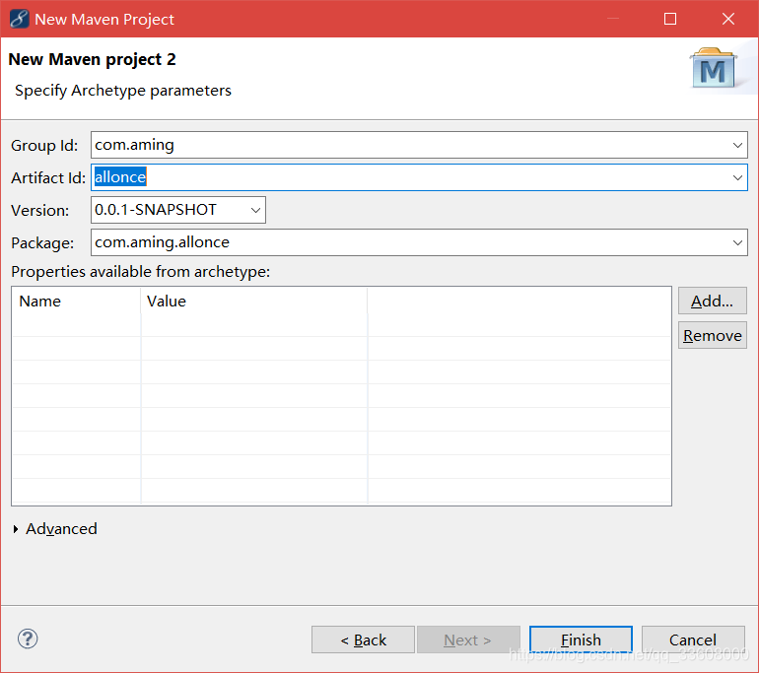Screen dimensions: 759x673
Task: Click the Maven M wizard banner icon
Action: [714, 69]
